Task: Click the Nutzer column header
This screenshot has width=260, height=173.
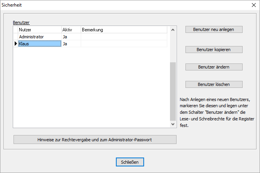Action: point(39,30)
